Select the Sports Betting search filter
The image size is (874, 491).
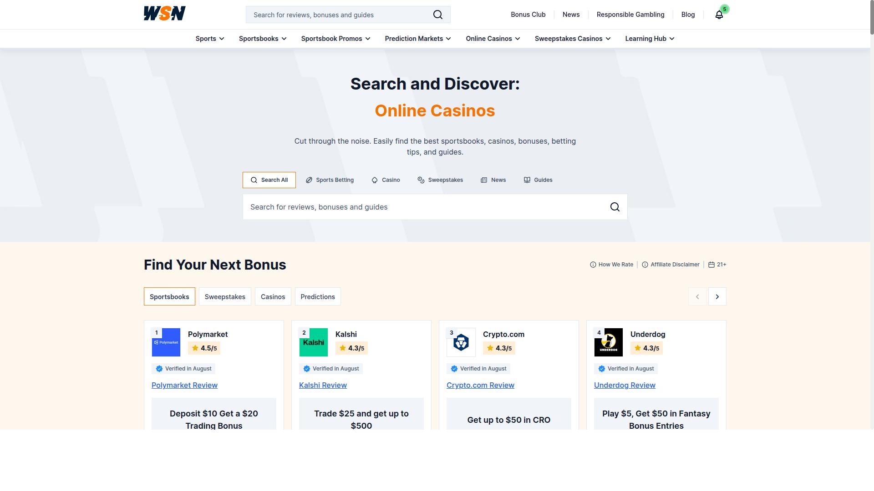pyautogui.click(x=330, y=180)
